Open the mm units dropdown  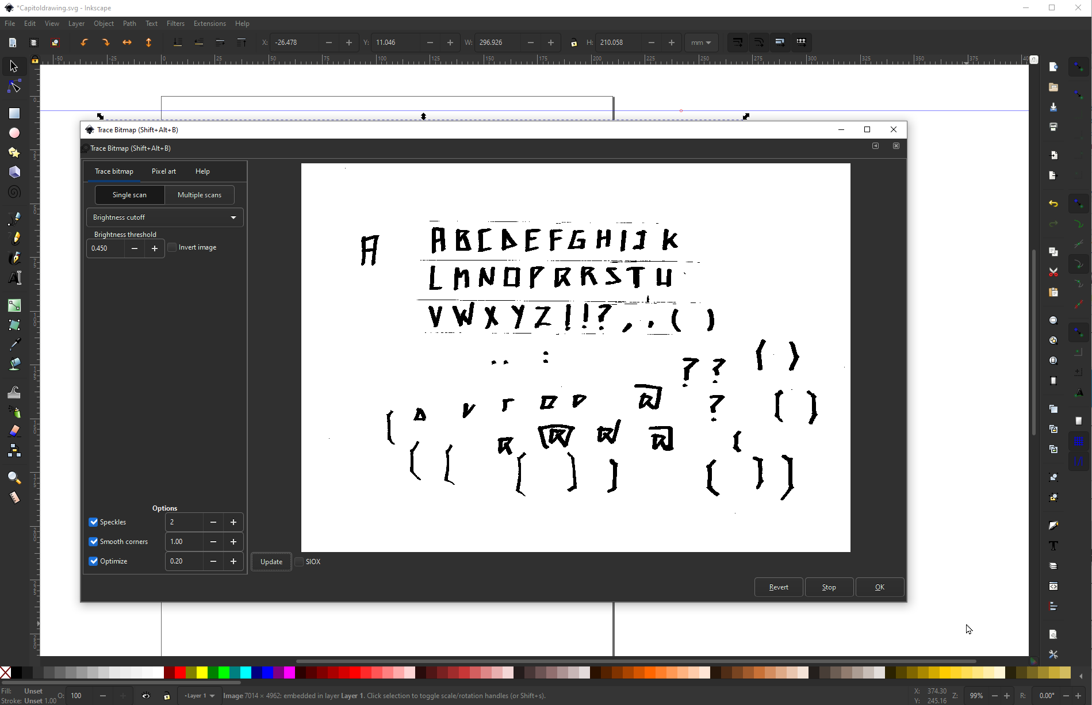coord(701,43)
